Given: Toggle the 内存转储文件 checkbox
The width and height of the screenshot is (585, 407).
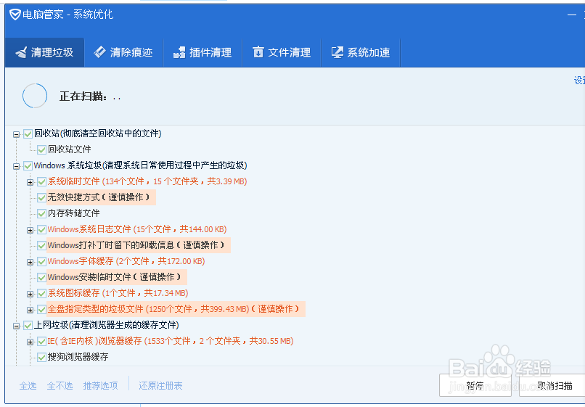Looking at the screenshot, I should tap(41, 214).
